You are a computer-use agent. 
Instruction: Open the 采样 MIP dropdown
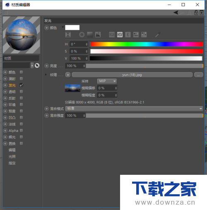click(x=107, y=81)
